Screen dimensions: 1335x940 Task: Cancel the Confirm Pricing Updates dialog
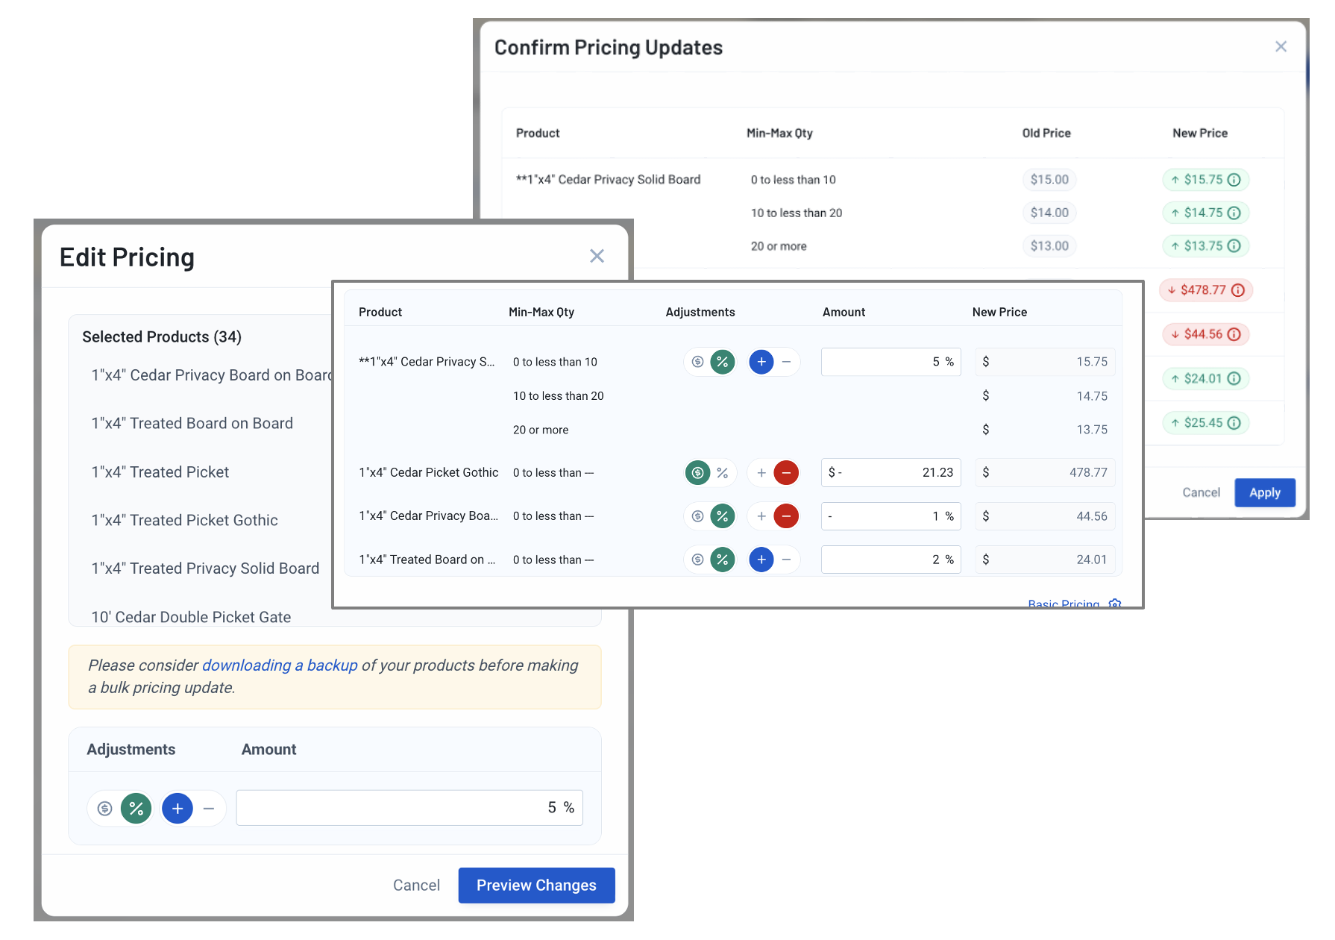[1201, 493]
